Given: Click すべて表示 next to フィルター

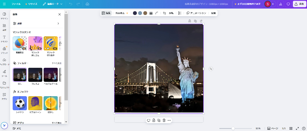Looking at the screenshot, I should point(57,63).
